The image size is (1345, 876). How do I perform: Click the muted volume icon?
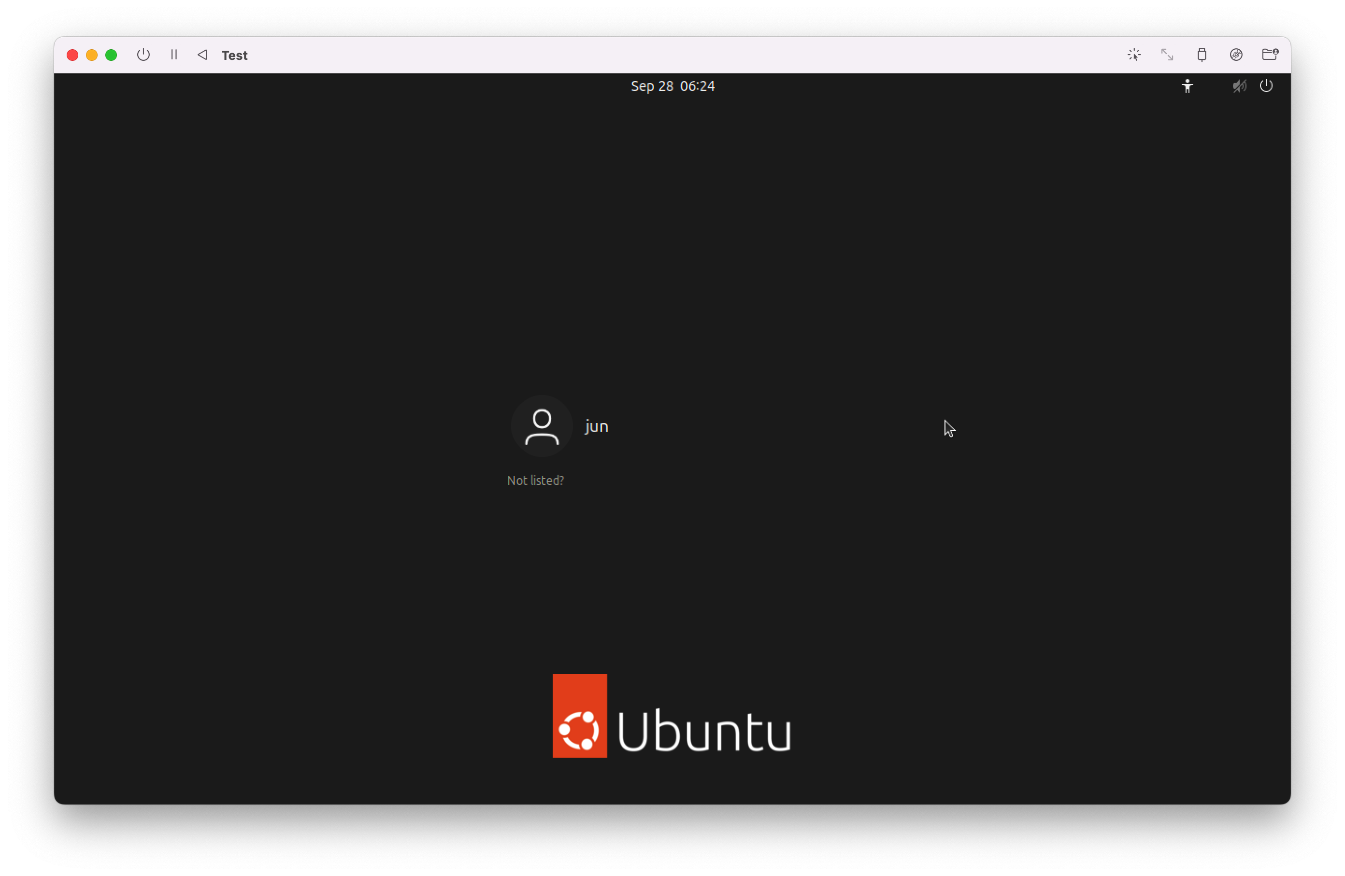1239,86
